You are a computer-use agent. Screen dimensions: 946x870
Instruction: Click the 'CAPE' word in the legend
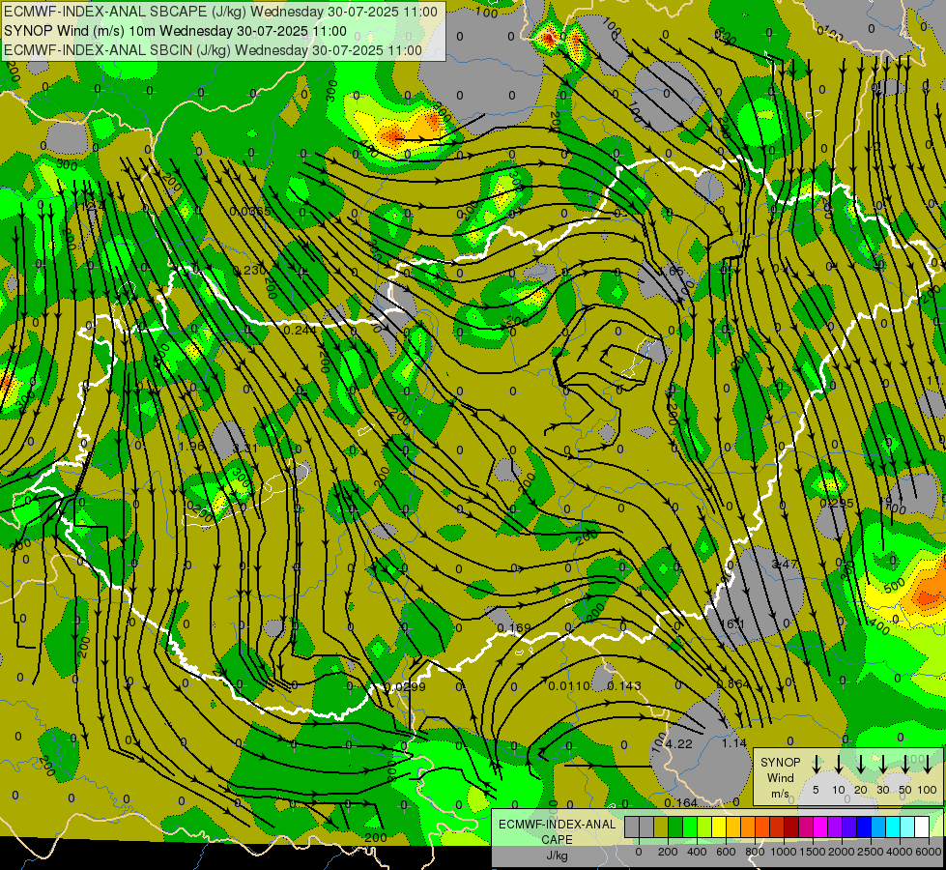pos(557,840)
